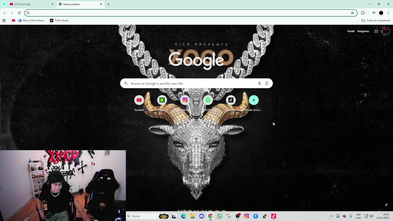Open the Imágenes link
The height and width of the screenshot is (221, 393).
[x=363, y=31]
